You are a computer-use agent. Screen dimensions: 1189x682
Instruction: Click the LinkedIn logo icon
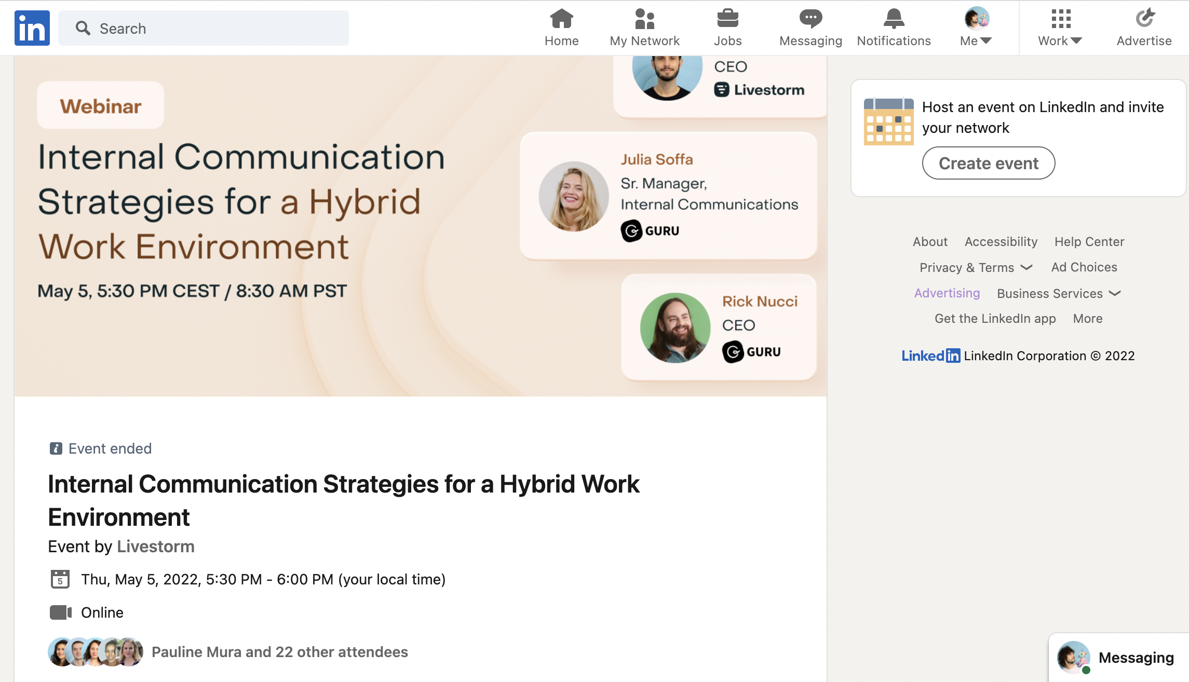tap(32, 28)
